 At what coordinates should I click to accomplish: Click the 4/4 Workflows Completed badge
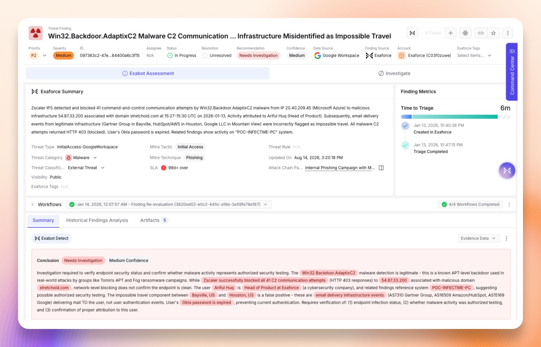[x=470, y=205]
